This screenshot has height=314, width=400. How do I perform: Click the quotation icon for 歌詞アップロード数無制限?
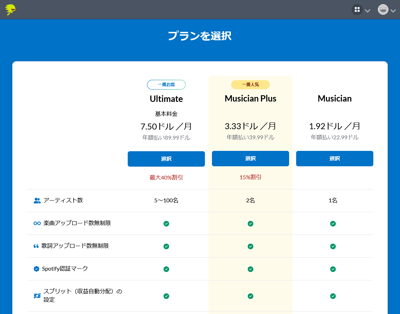pyautogui.click(x=36, y=246)
